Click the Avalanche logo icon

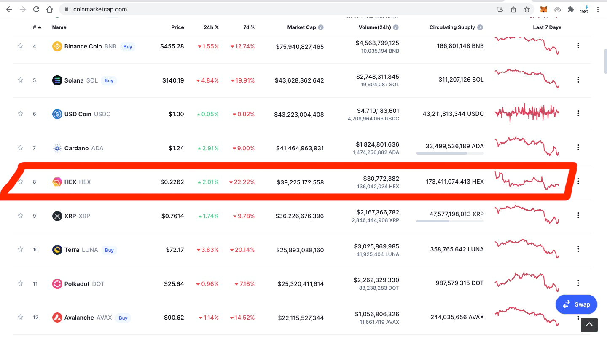click(57, 318)
